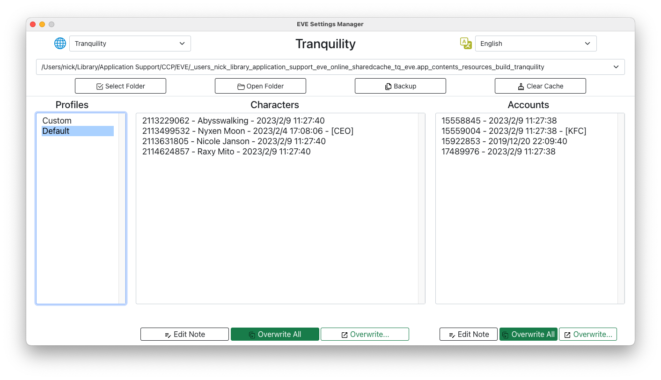Viewport: 661px width, 380px height.
Task: Click the globe server icon
Action: [60, 44]
